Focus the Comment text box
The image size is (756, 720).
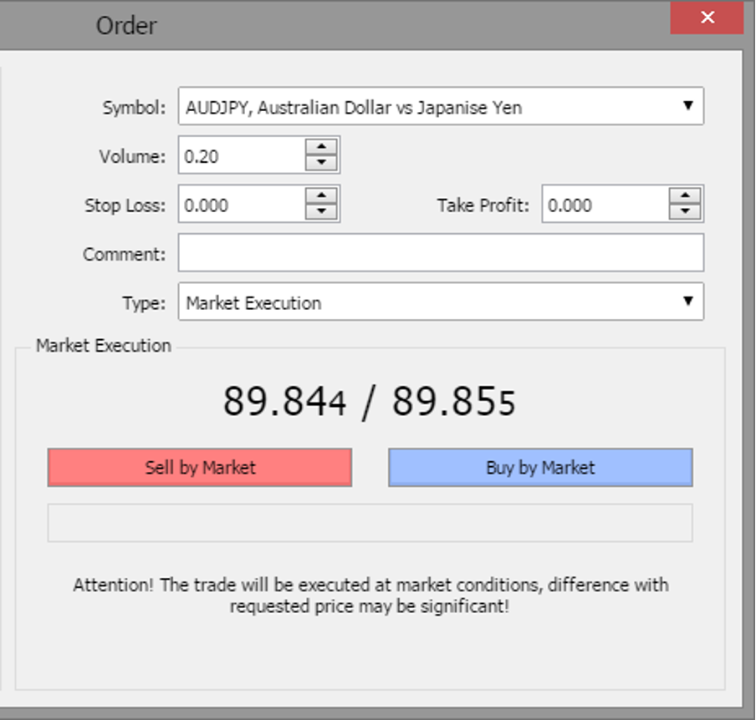tap(440, 254)
